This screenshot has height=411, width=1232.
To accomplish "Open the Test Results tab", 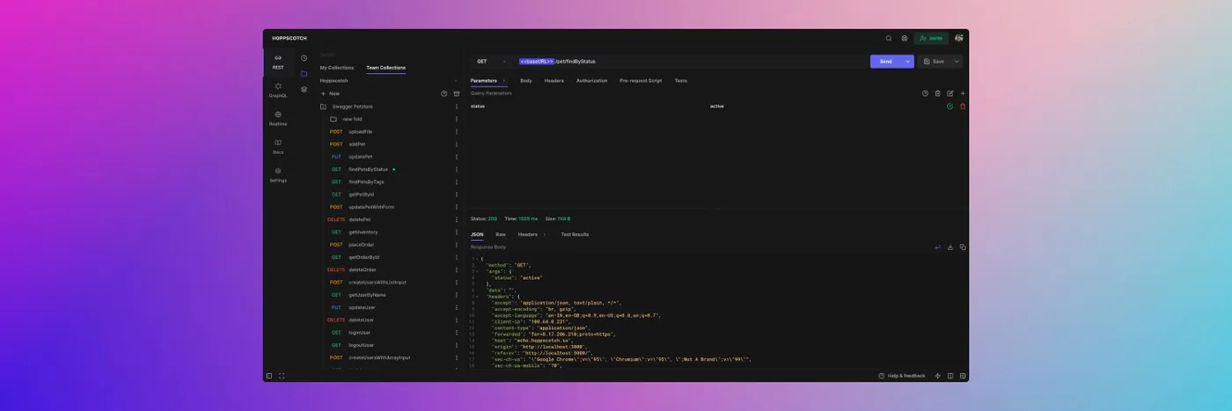I will click(x=576, y=235).
